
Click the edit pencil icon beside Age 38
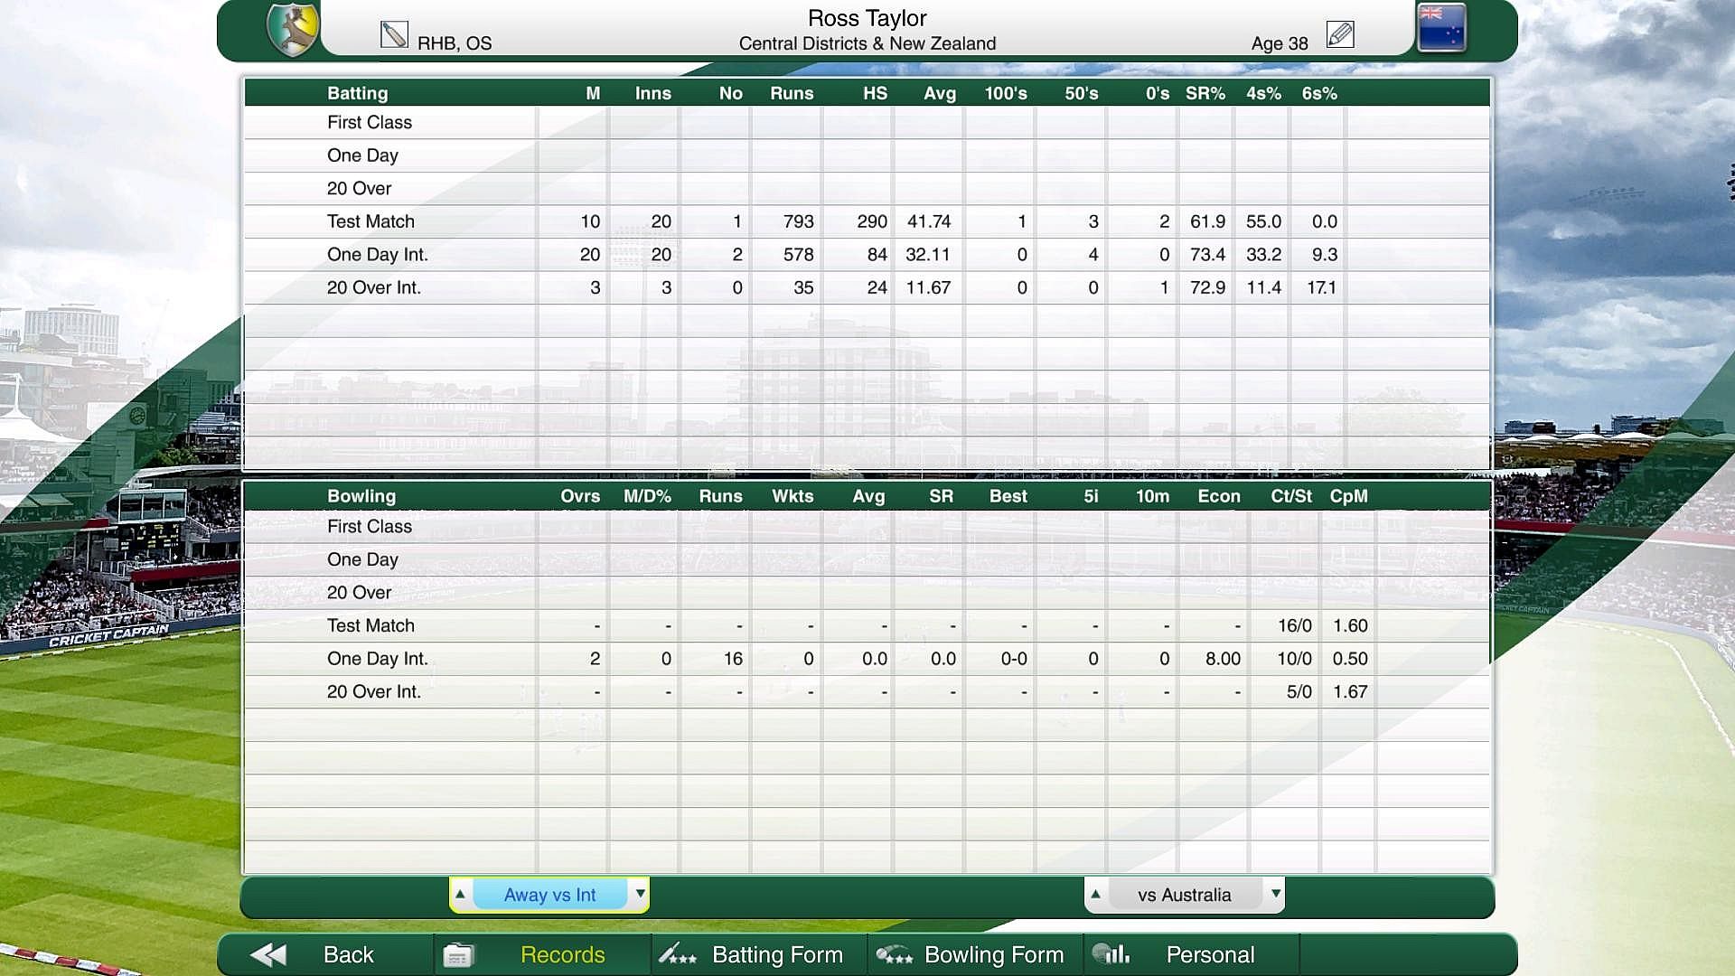click(x=1339, y=35)
